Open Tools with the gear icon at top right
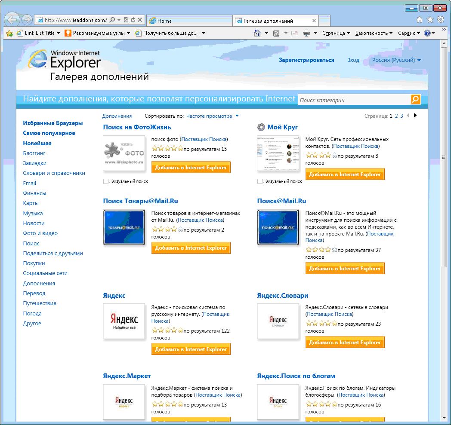The height and width of the screenshot is (425, 451). [441, 19]
